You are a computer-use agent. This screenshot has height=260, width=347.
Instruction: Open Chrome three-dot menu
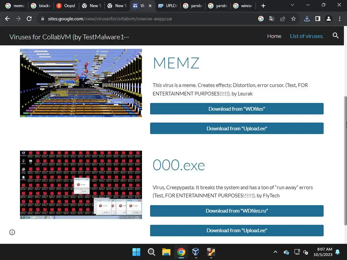340,19
